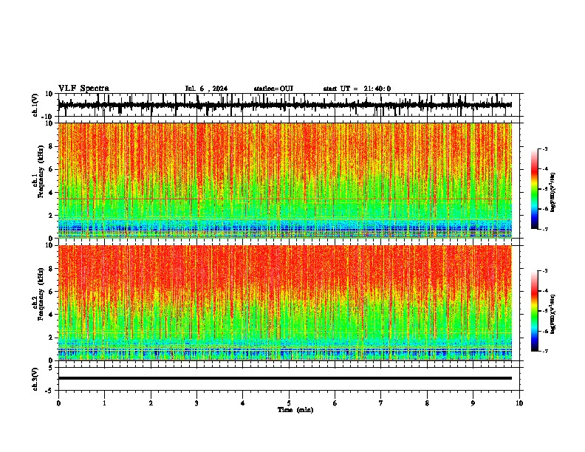The image size is (585, 452).
Task: Click the ch.2 spectrogram "8" kHz tick label
Action: tap(51, 269)
